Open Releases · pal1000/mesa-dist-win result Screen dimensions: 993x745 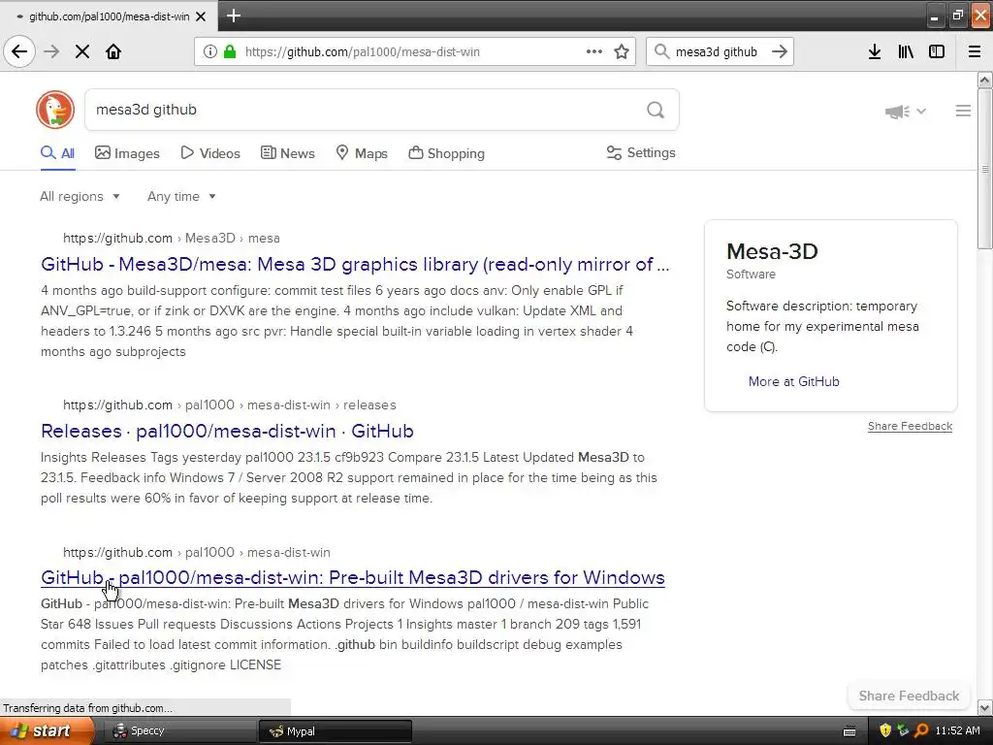point(227,431)
